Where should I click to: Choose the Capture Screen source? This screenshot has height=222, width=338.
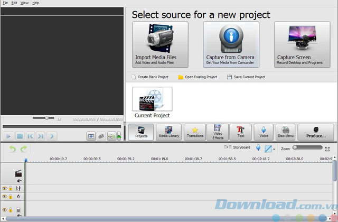click(x=302, y=44)
